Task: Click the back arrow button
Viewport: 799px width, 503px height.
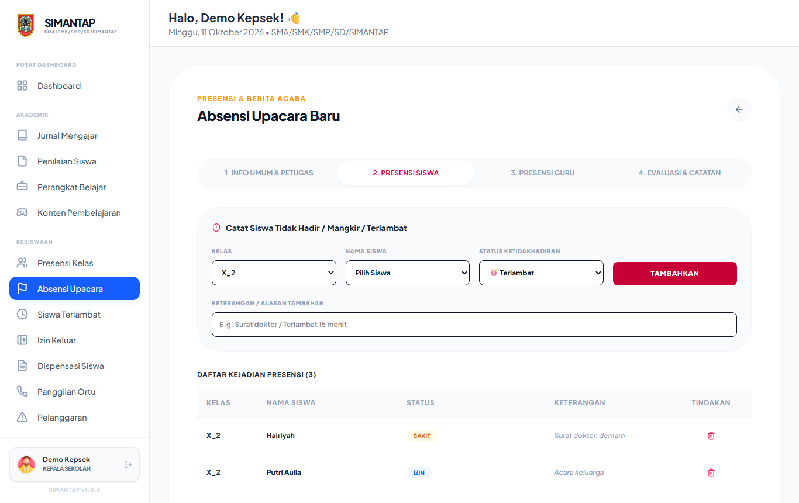Action: pos(739,109)
